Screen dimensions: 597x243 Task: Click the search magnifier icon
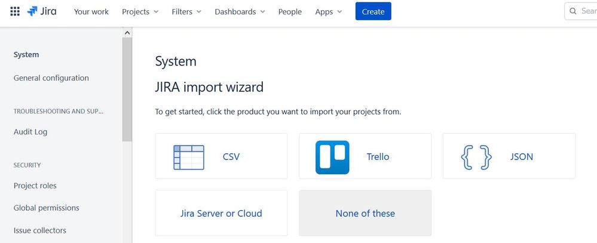[x=573, y=11]
